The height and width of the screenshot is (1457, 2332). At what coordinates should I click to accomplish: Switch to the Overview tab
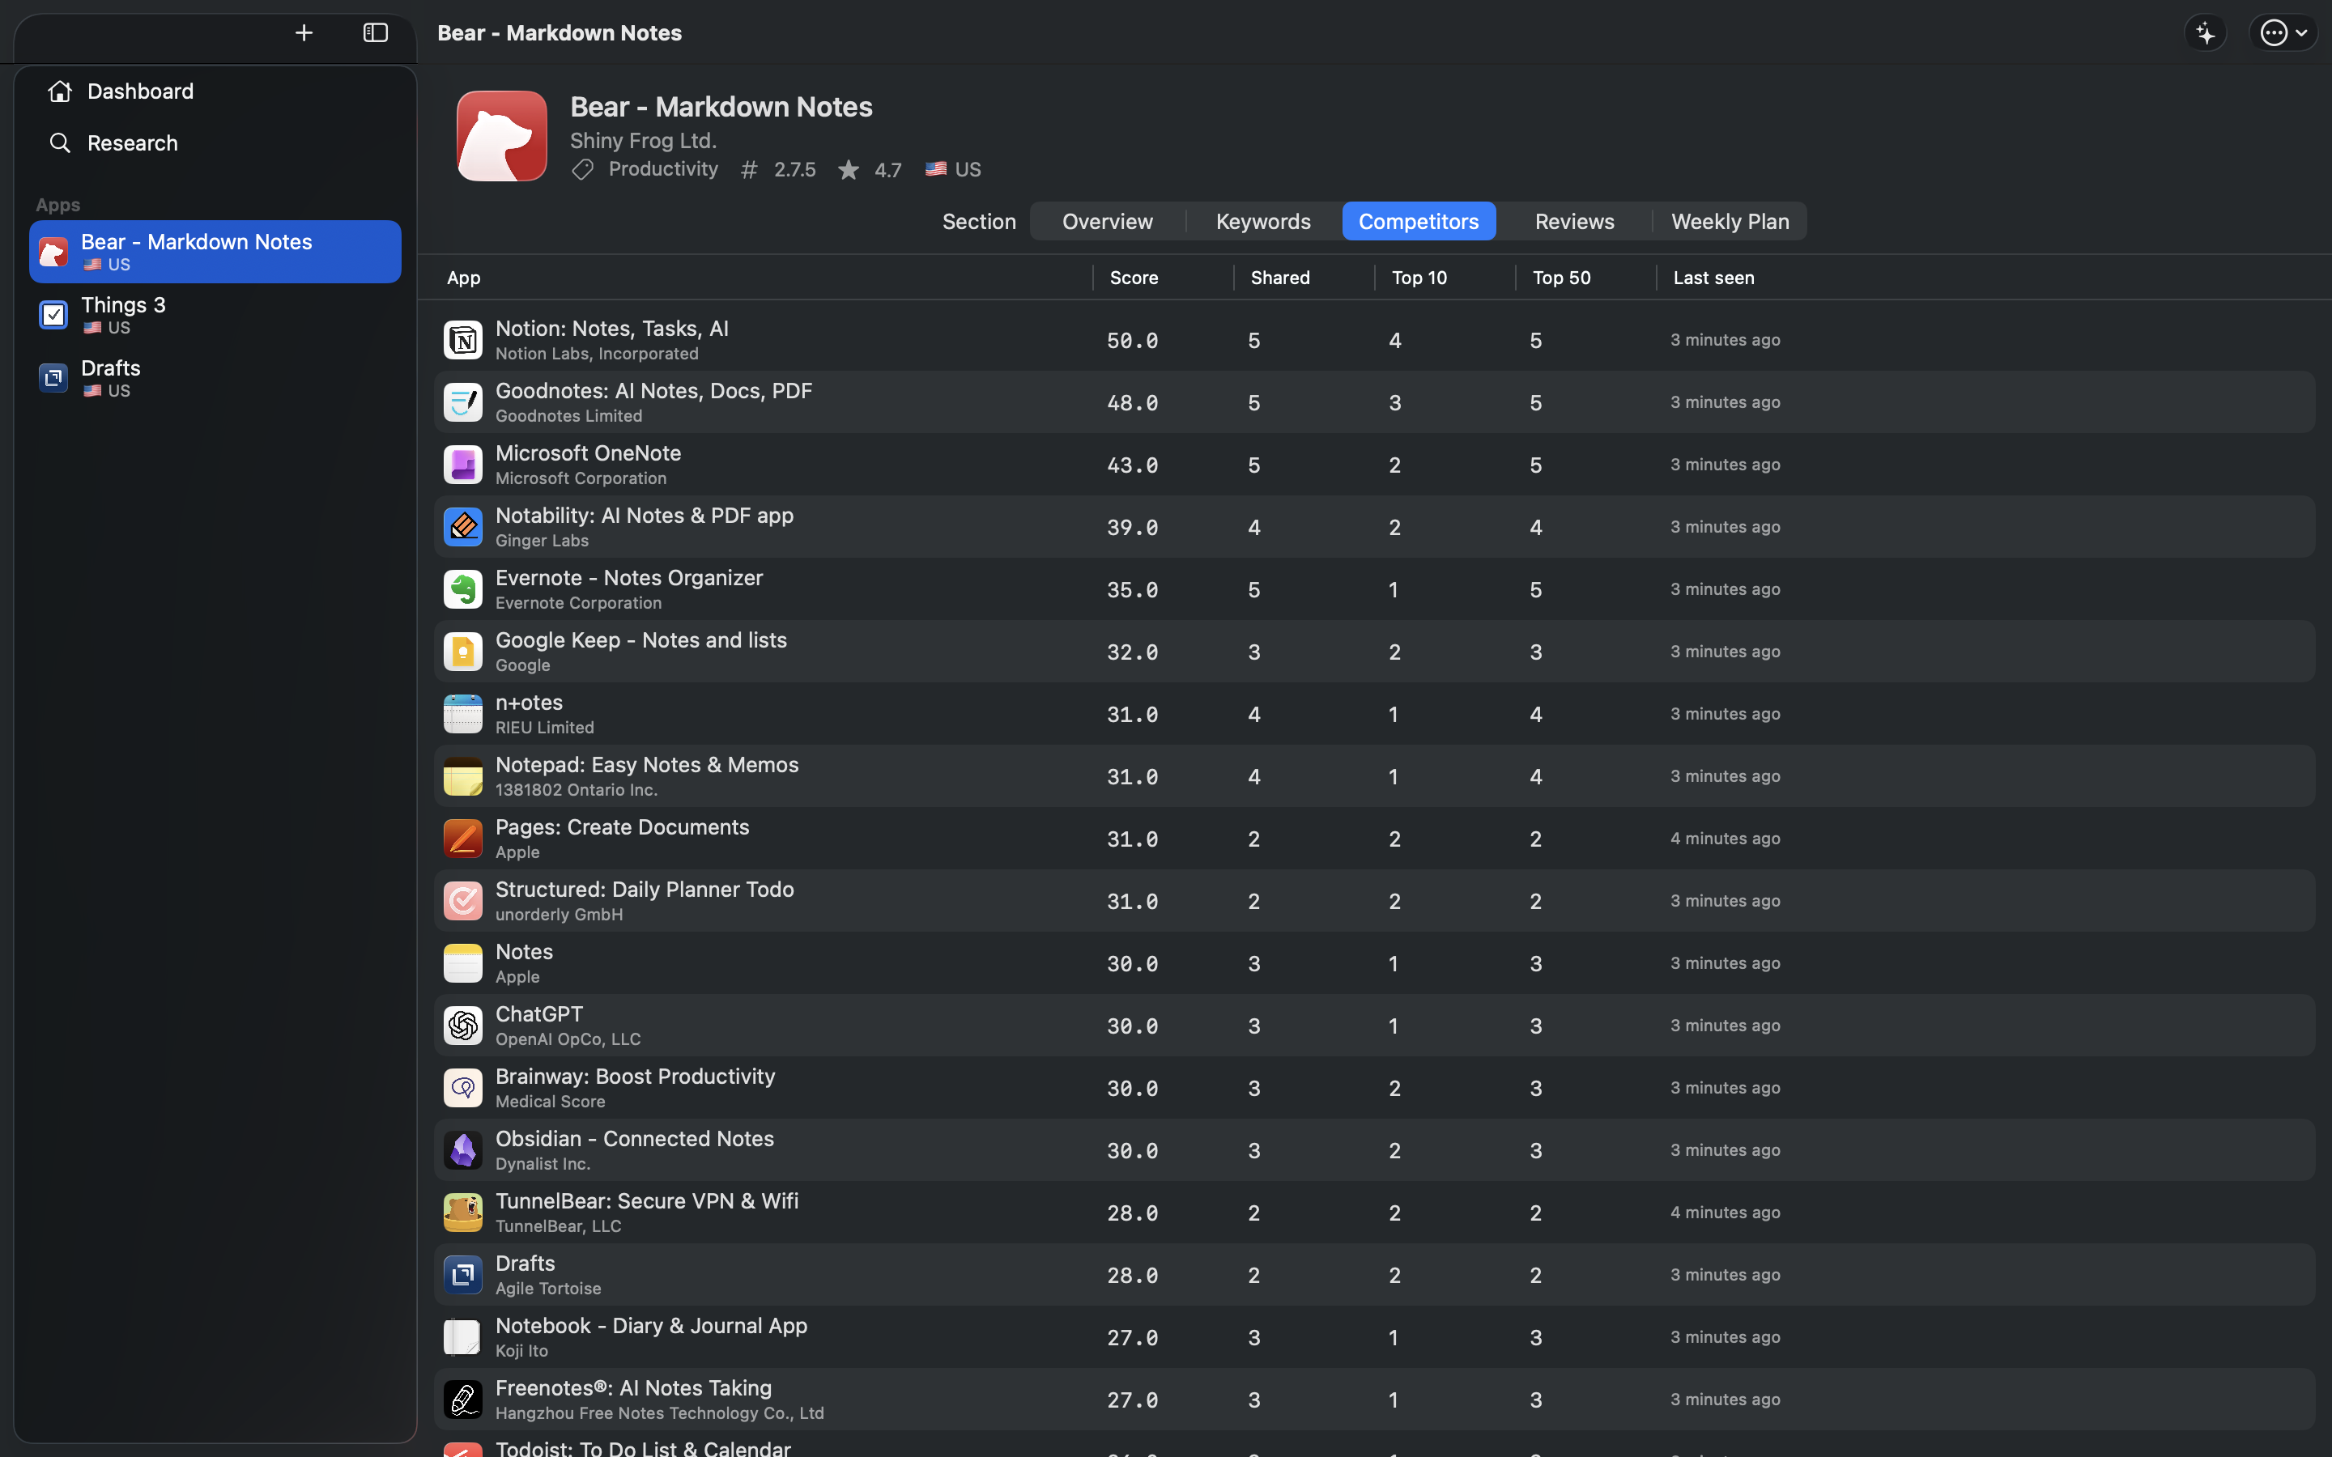point(1107,222)
